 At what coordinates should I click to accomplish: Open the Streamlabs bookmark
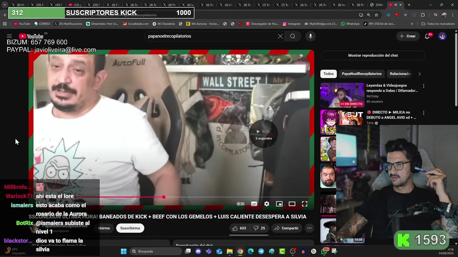click(x=102, y=24)
